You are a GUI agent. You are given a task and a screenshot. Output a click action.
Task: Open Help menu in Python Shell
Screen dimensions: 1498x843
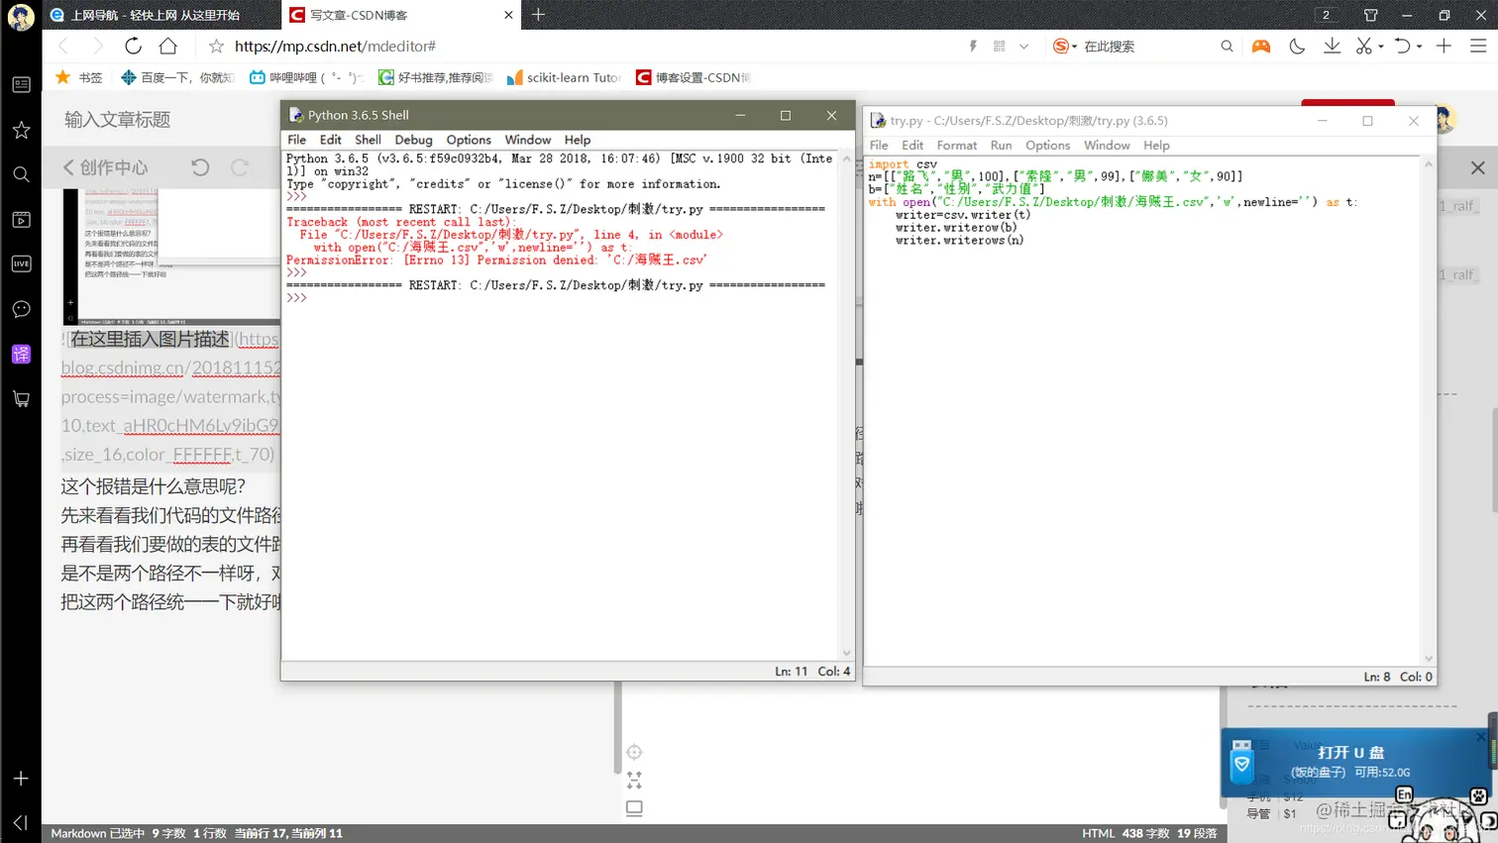(x=578, y=140)
